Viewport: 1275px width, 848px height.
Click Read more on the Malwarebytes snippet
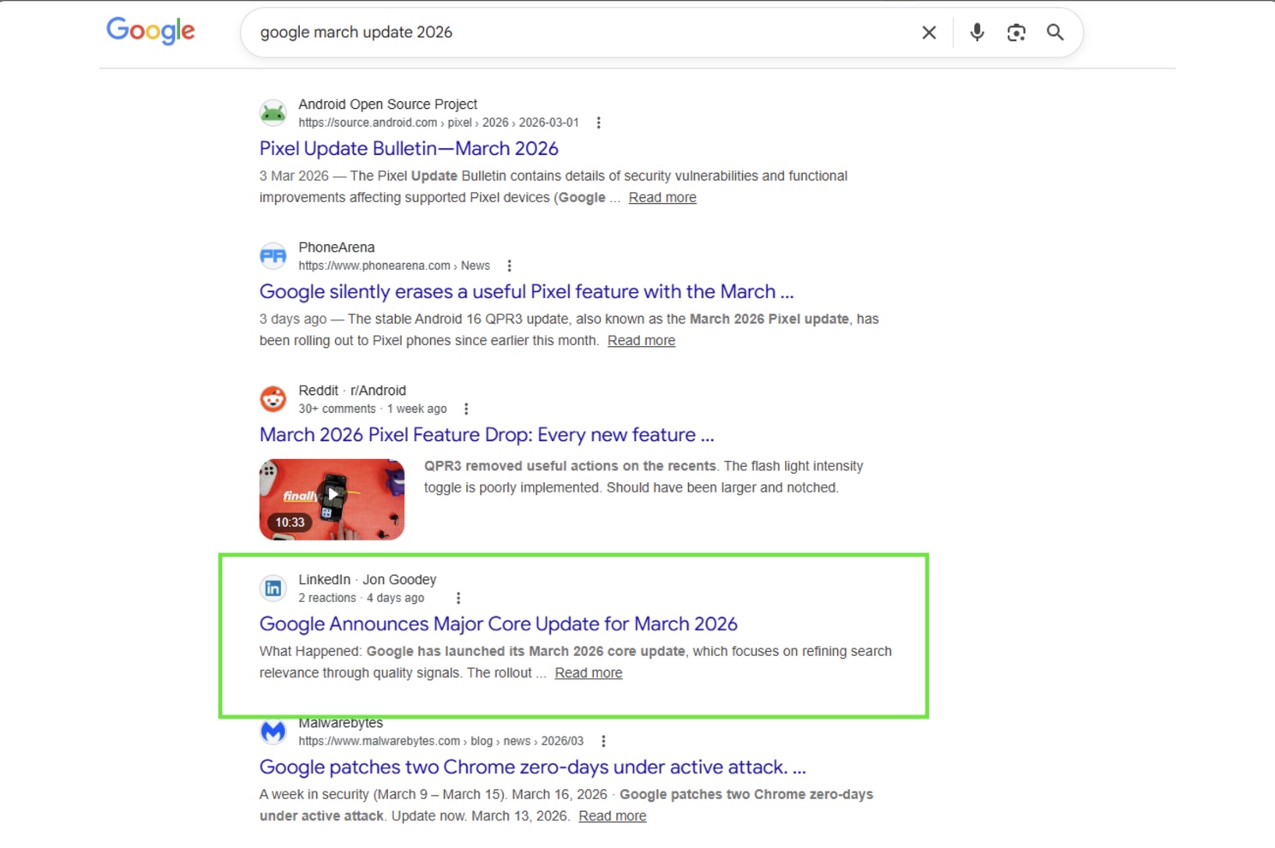point(612,815)
